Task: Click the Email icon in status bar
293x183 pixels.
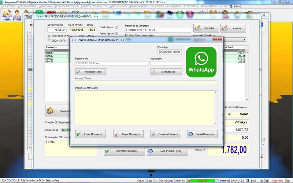Action: pyautogui.click(x=248, y=180)
